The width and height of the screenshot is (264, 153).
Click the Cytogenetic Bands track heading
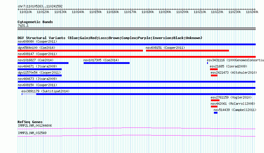35,22
